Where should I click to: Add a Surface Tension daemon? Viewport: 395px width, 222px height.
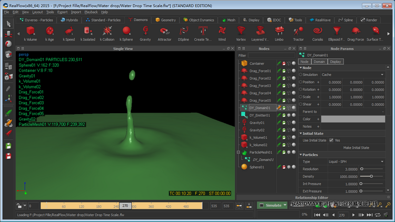coord(375,34)
